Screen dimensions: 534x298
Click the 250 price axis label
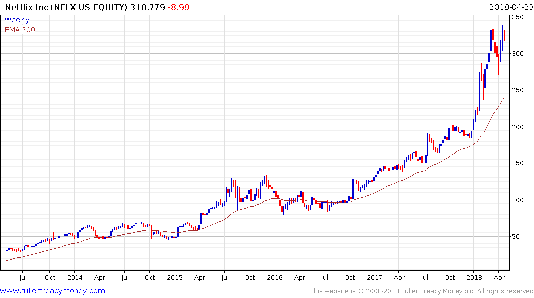[x=518, y=90]
